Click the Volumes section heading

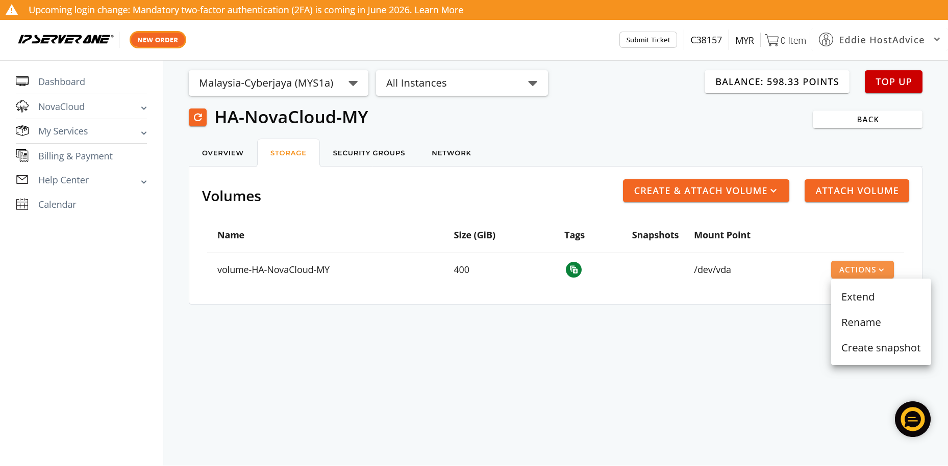[x=232, y=196]
